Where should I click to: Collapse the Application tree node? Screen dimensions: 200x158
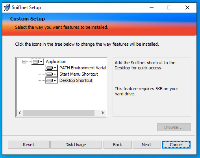coord(24,61)
